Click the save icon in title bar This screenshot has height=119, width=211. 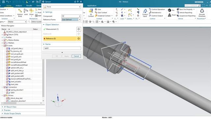tap(4, 2)
